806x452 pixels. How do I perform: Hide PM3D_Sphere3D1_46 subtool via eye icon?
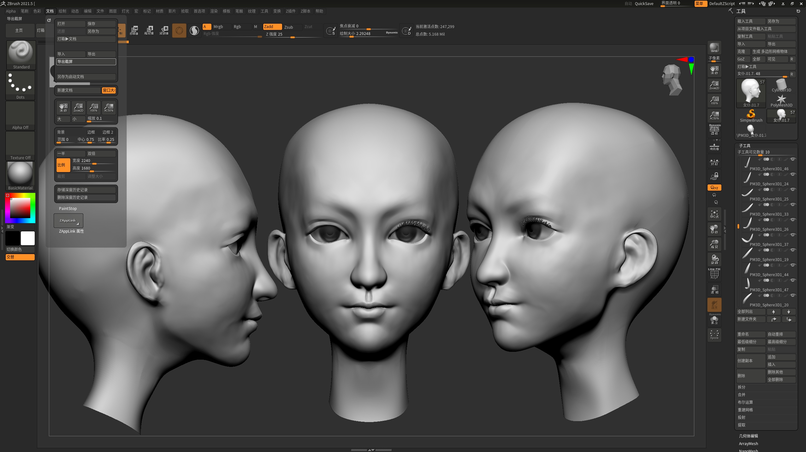[x=793, y=159]
